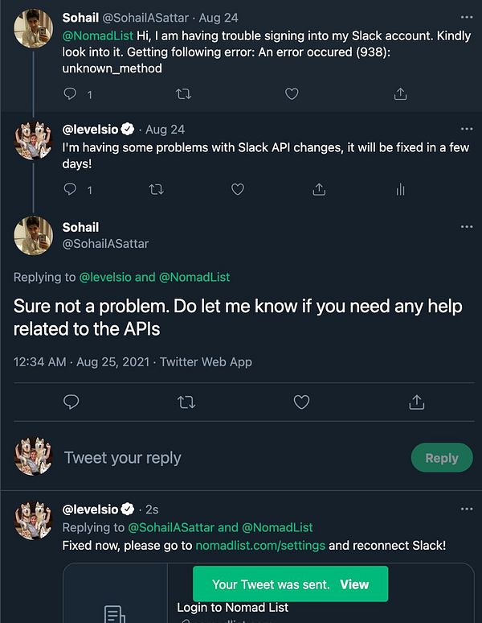
Task: Open the nomadlist.com/settings link
Action: tap(261, 545)
